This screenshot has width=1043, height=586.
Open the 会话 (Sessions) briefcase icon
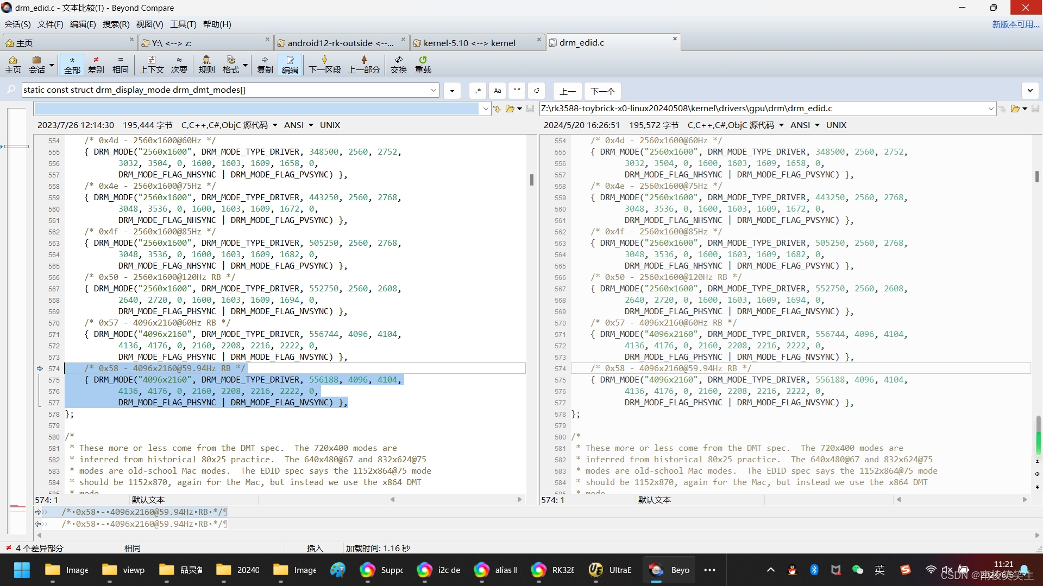tap(37, 64)
